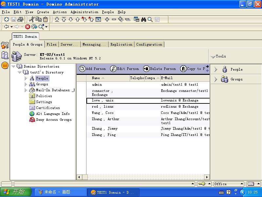Select the Zhang, Jimmy person row
Image resolution: width=262 pixels, height=197 pixels.
pyautogui.click(x=148, y=128)
